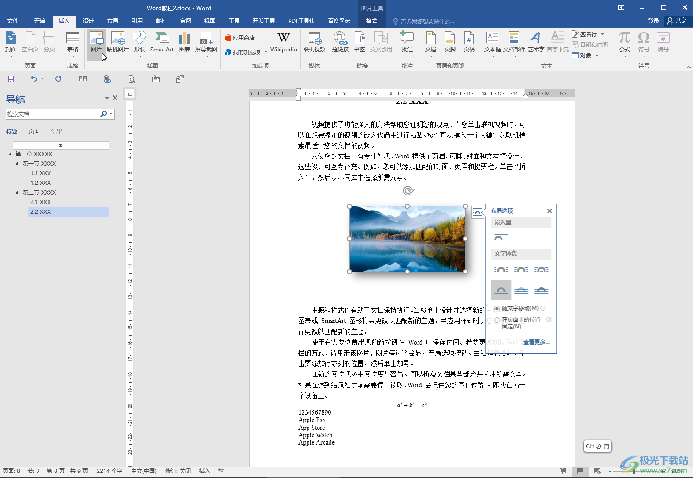
Task: Open the 页脚 footer options
Action: (x=450, y=44)
